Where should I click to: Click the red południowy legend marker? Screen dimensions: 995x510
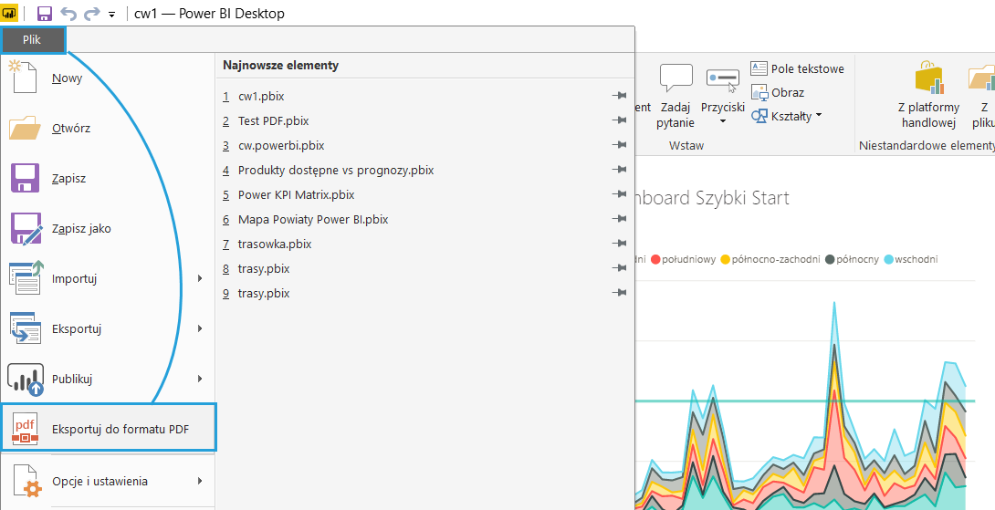[x=655, y=260]
